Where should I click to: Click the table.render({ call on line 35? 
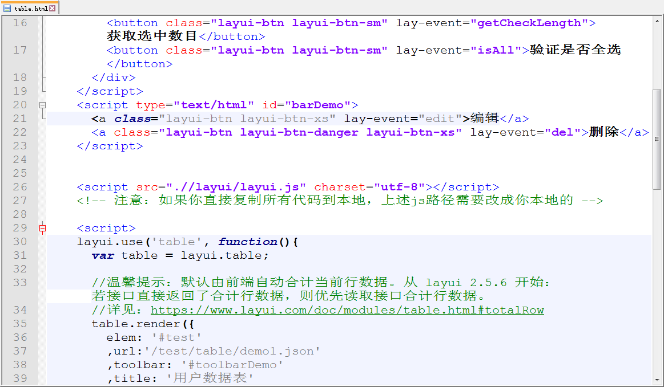(143, 324)
